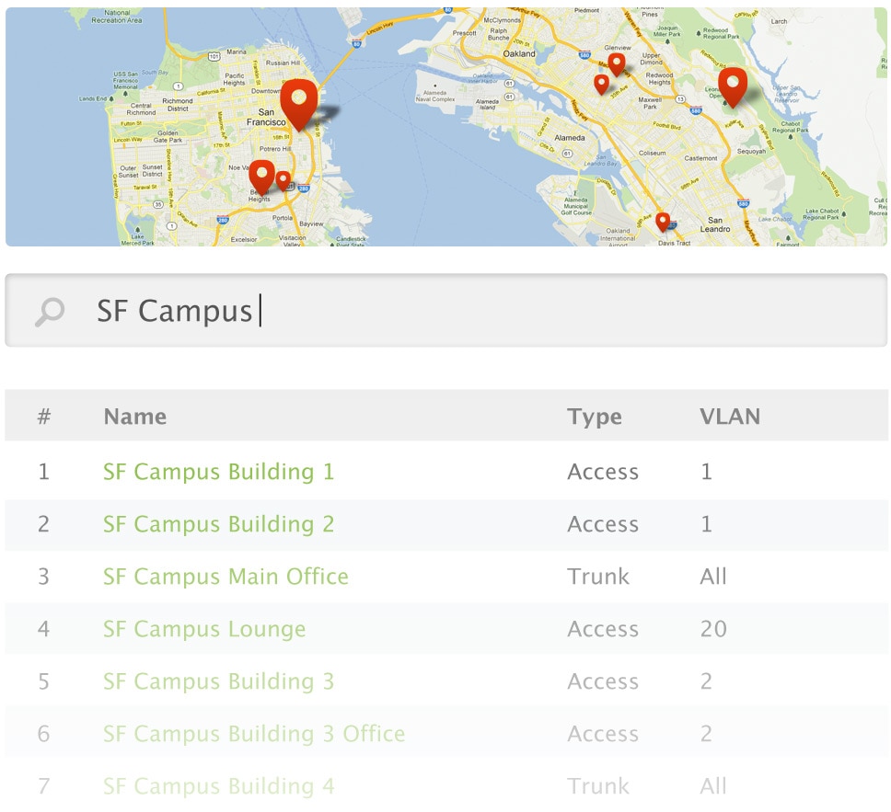Click the Type cell "Access" for Building 1
The height and width of the screenshot is (812, 891).
[603, 472]
